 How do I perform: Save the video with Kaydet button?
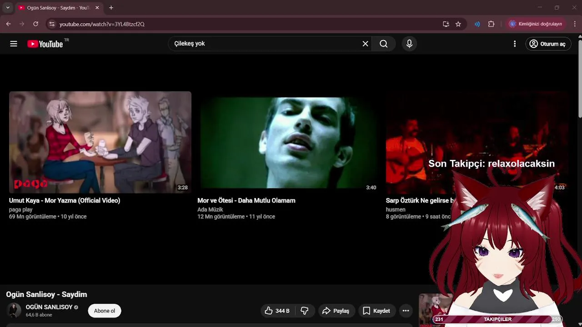point(377,311)
